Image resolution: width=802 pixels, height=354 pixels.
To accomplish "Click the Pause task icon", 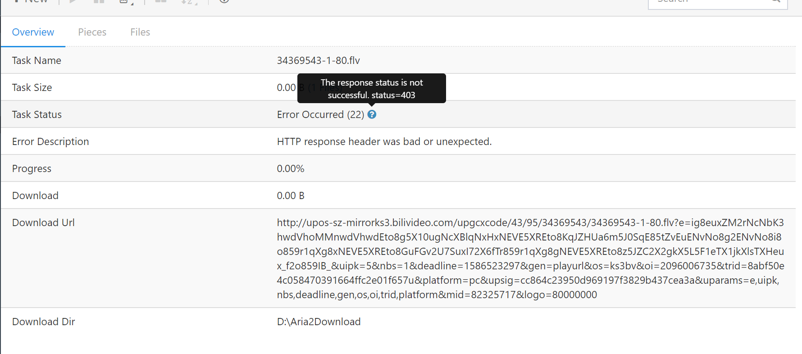I will point(99,2).
